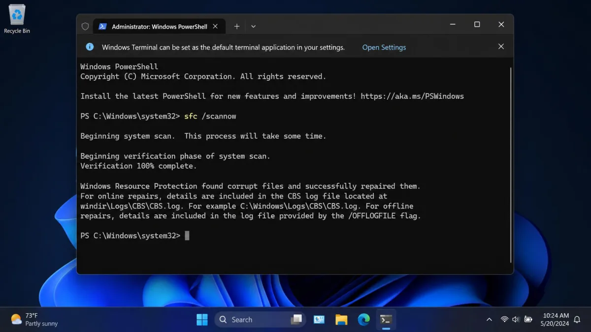Open Settings link in the terminal banner
Image resolution: width=591 pixels, height=332 pixels.
click(x=384, y=47)
